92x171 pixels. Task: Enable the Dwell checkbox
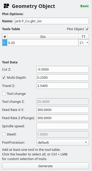4,134
